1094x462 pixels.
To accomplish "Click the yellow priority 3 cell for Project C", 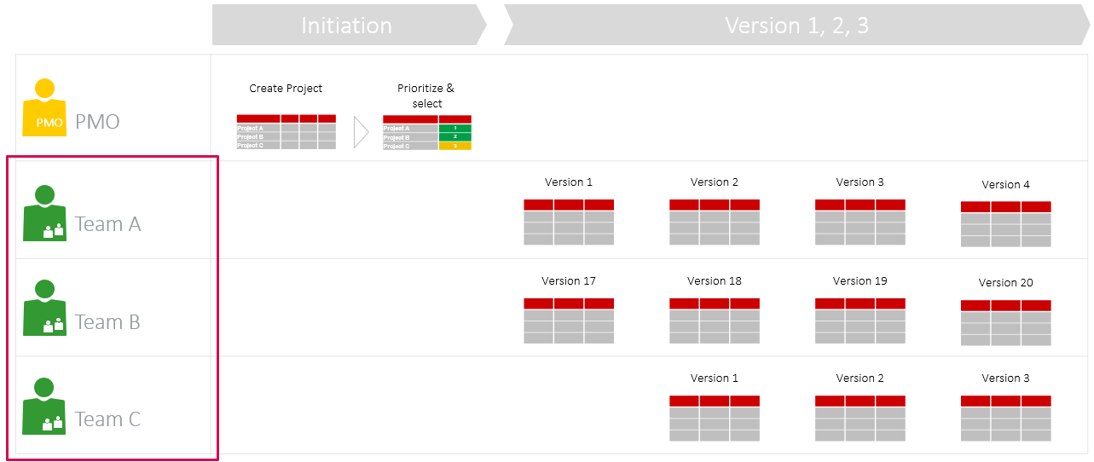I will point(454,146).
